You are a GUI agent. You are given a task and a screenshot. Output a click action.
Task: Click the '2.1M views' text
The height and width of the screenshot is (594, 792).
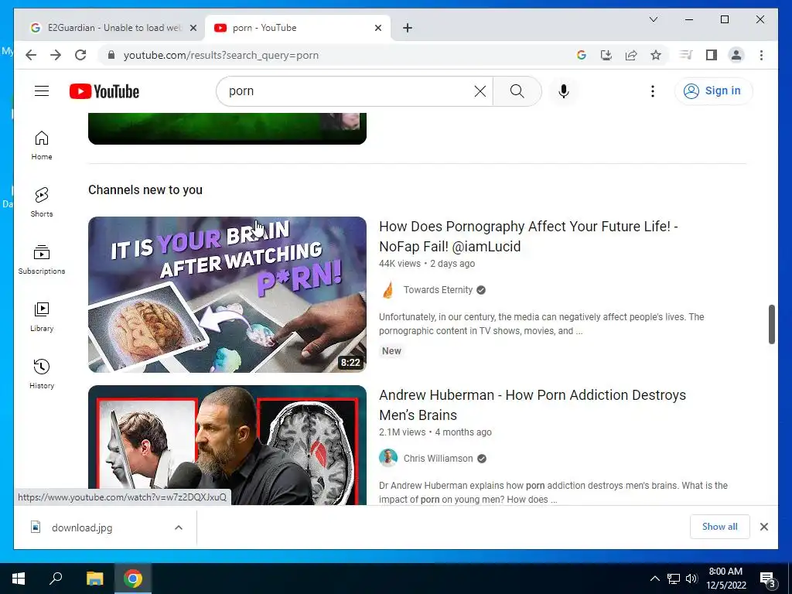click(402, 432)
